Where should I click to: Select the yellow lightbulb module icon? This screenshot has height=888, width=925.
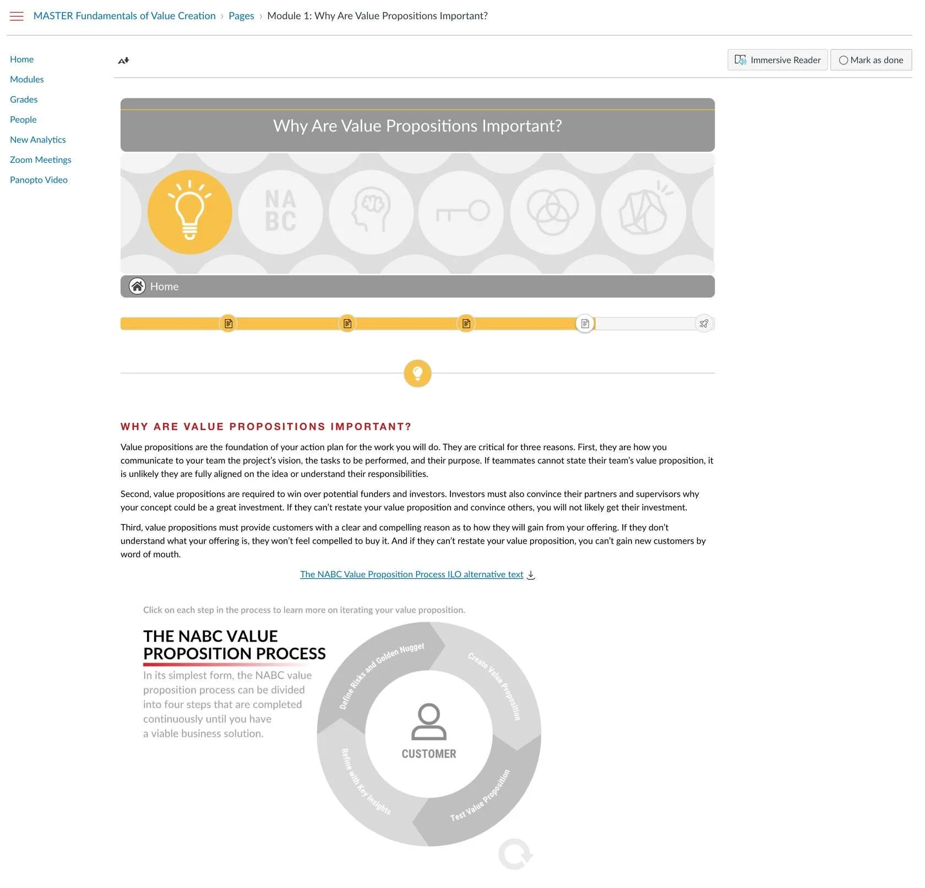point(190,212)
